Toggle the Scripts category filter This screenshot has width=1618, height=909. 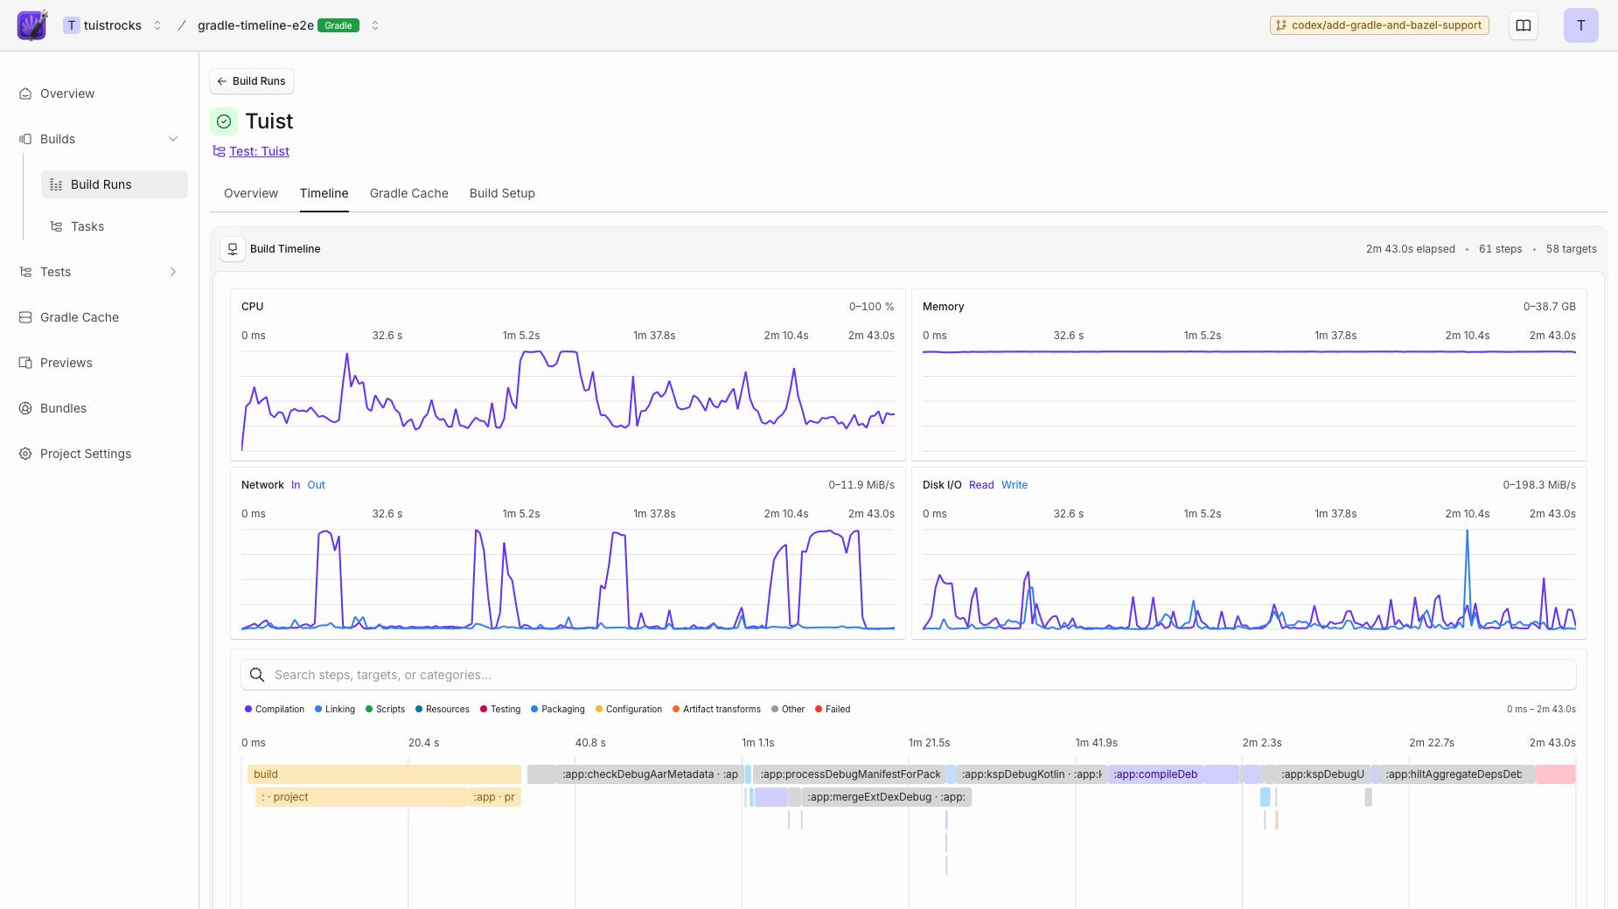pos(385,709)
